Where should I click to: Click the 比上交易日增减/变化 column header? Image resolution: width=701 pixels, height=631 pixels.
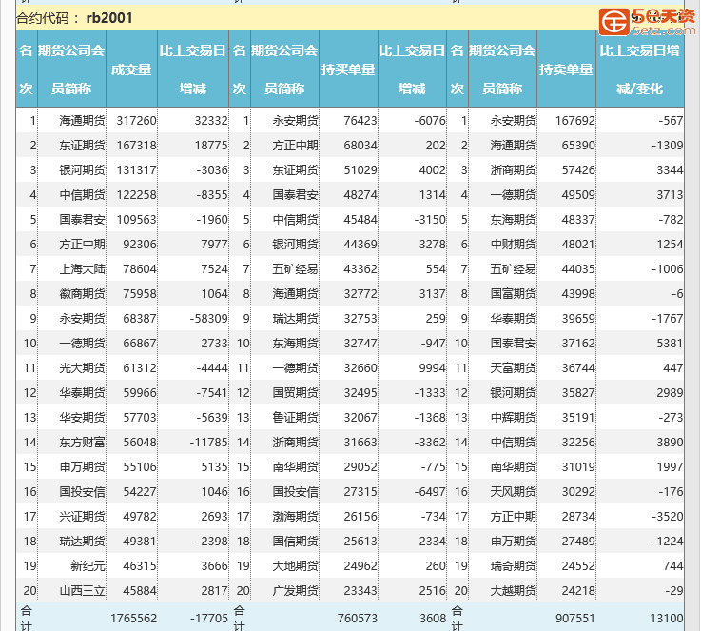click(640, 69)
